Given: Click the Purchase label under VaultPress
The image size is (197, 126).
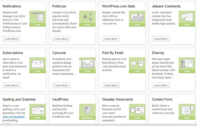Looking at the screenshot, I should click(x=87, y=118).
